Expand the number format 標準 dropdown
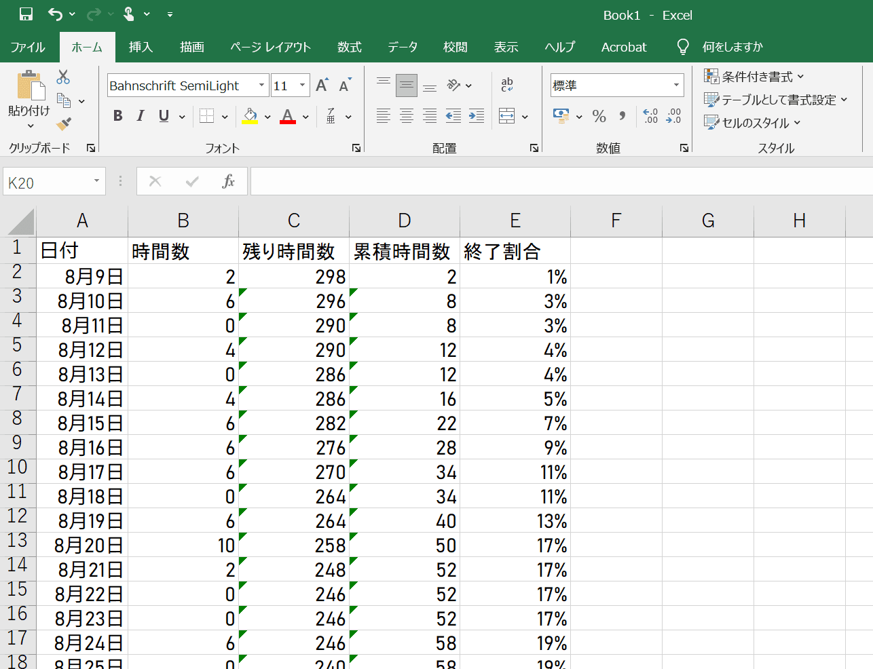 coord(676,85)
